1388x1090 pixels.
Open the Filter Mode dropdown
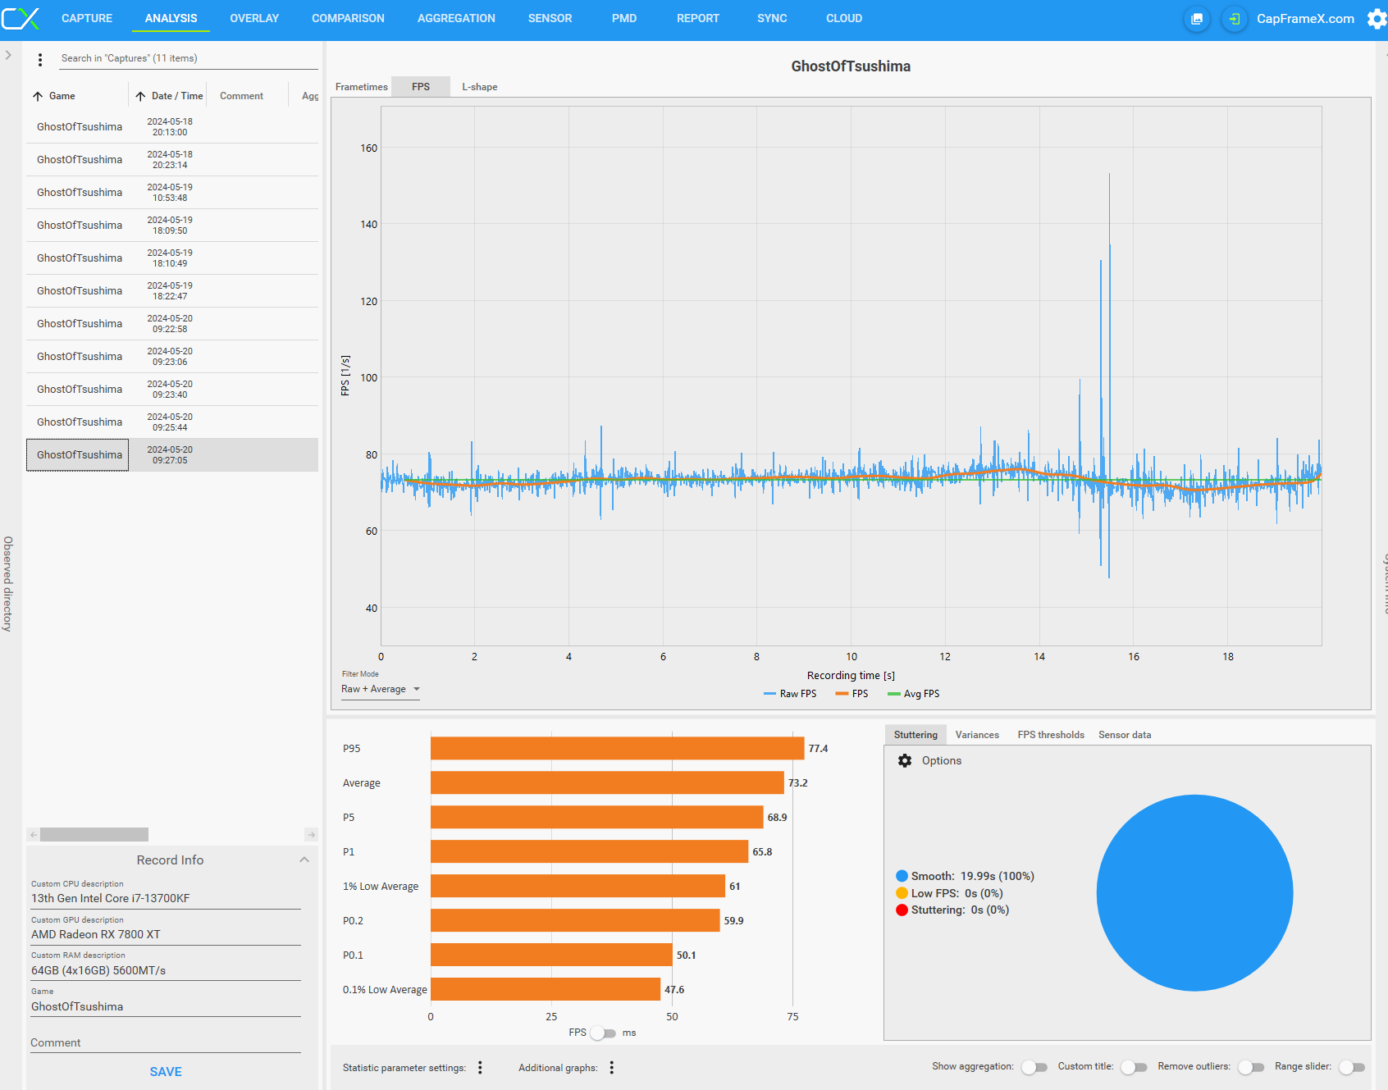(x=381, y=689)
